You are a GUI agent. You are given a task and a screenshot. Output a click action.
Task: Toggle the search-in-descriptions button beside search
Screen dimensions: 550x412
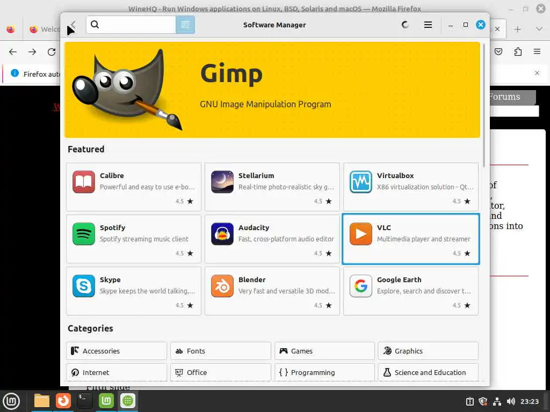[x=185, y=25]
